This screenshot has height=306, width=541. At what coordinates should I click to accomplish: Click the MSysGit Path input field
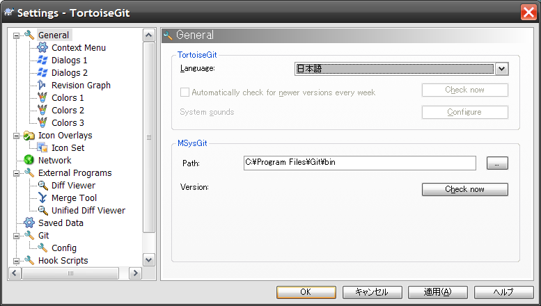tap(360, 163)
